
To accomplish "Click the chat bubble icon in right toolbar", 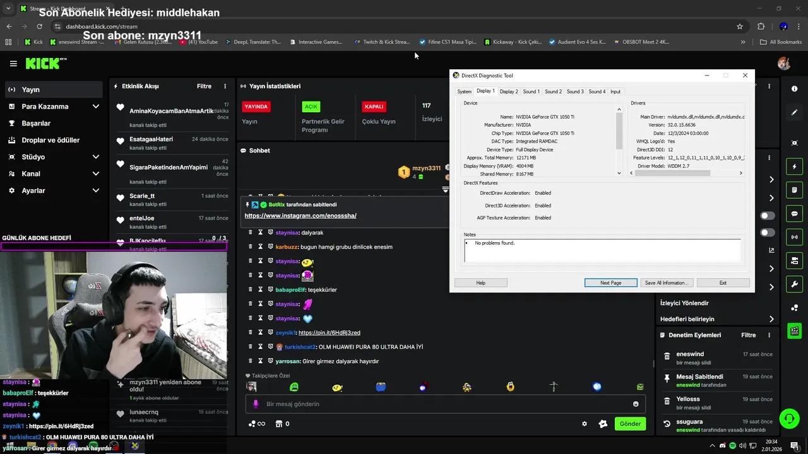I will [794, 214].
